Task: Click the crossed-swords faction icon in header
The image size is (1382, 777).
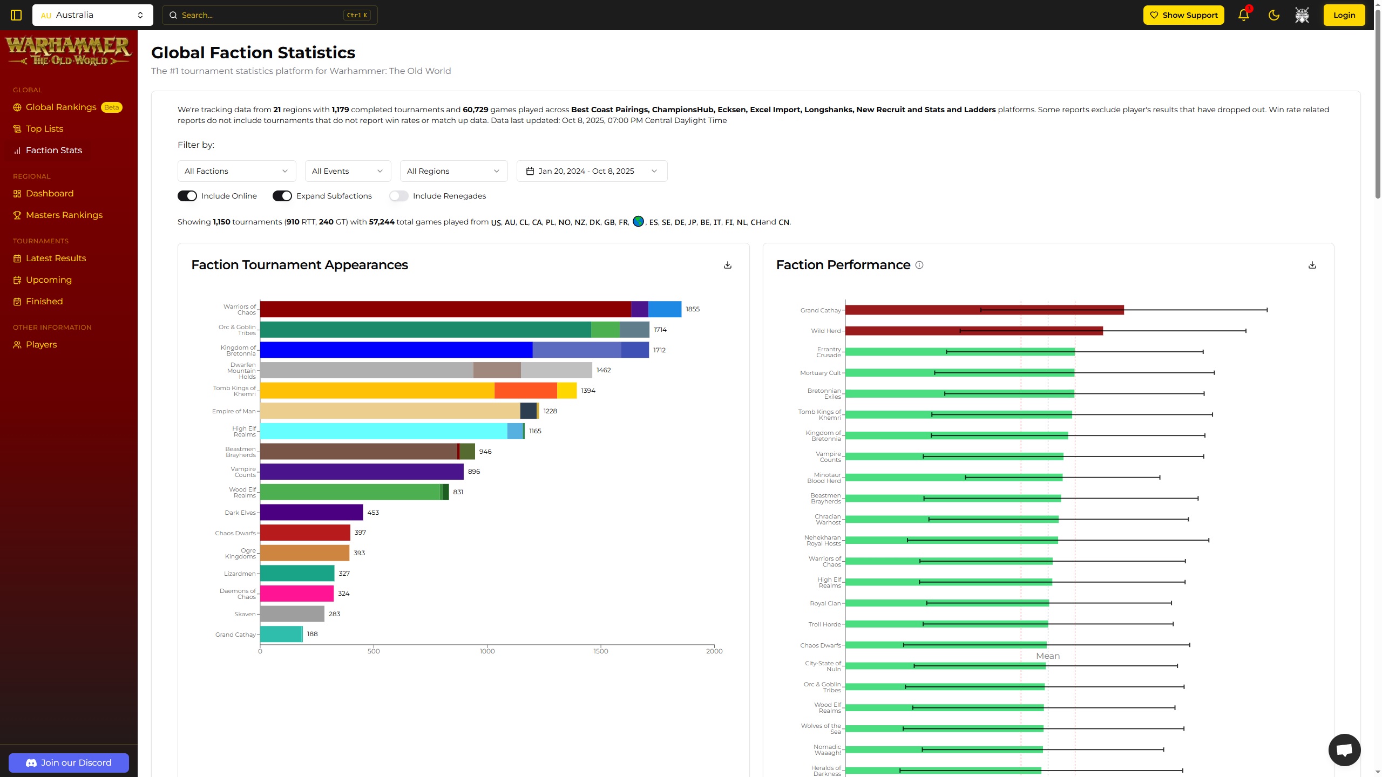Action: click(1302, 15)
